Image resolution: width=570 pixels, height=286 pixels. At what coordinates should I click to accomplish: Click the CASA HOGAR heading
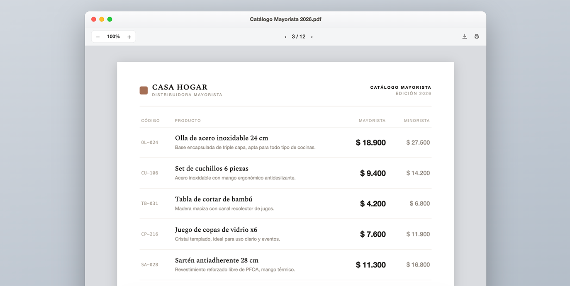[x=180, y=87]
